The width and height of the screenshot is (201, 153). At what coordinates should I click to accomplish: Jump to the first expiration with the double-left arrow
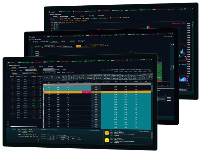[45, 78]
